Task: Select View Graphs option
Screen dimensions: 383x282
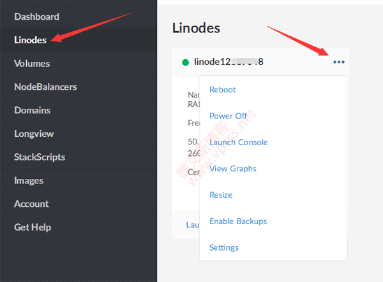Action: pos(233,169)
